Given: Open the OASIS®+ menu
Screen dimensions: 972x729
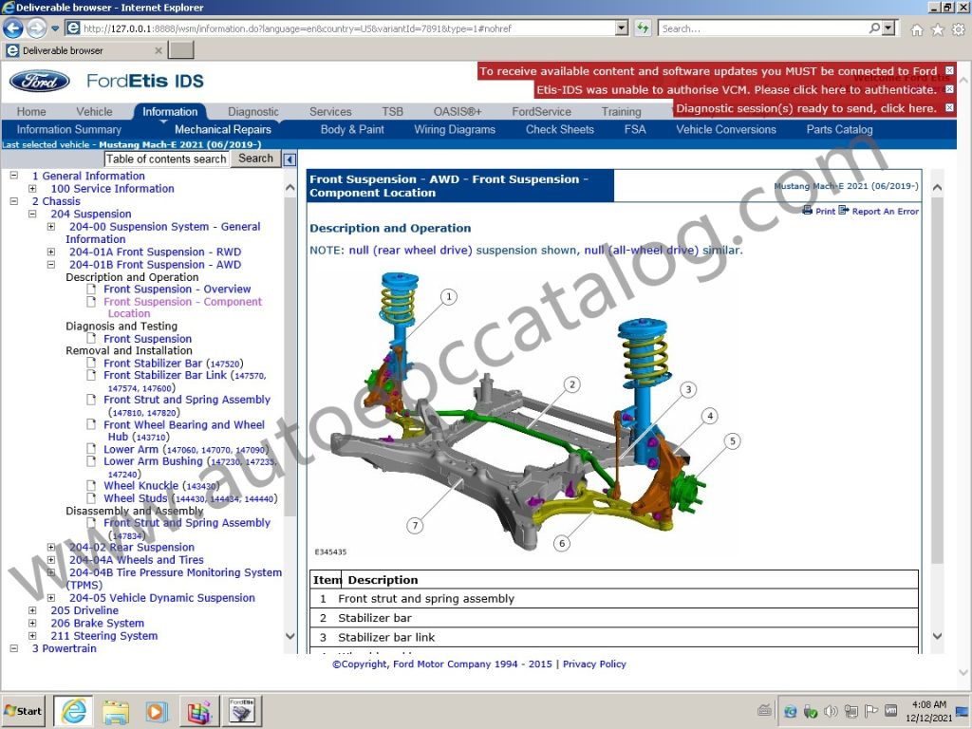Looking at the screenshot, I should click(457, 111).
